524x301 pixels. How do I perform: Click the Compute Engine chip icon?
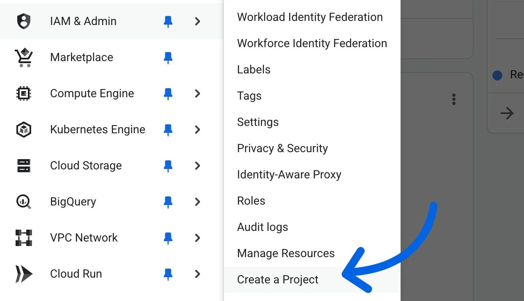(24, 93)
